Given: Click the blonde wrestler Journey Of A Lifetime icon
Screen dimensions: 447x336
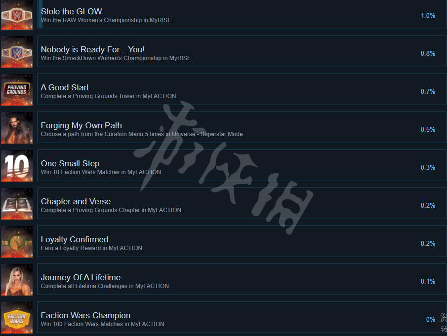Looking at the screenshot, I should [16, 280].
